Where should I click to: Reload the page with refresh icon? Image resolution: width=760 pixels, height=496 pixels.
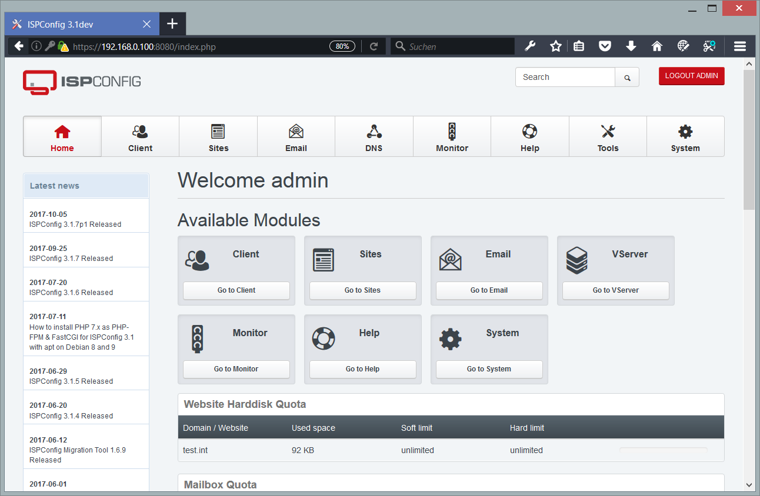[374, 46]
